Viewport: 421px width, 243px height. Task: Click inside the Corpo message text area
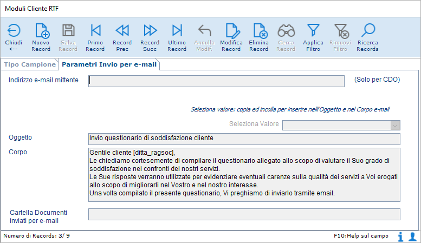point(244,175)
